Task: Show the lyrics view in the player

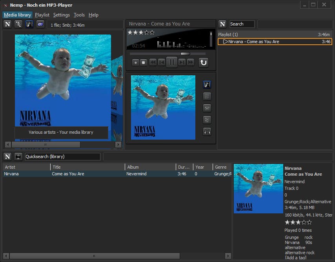Action: (207, 96)
